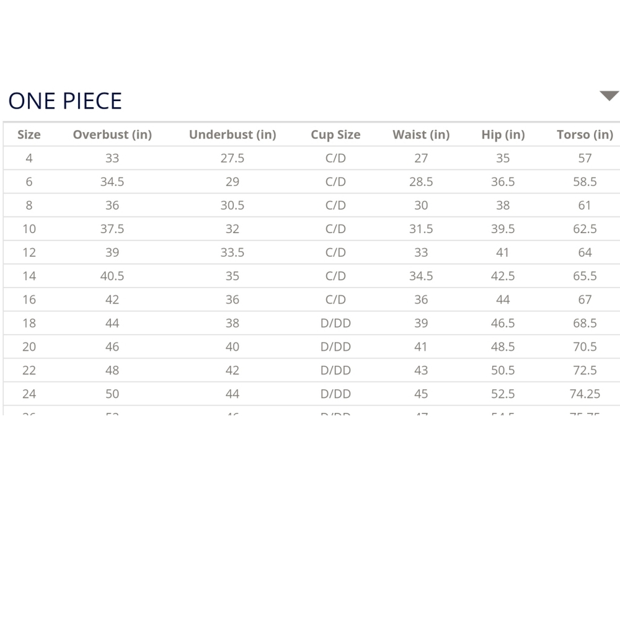Collapse the ONE PIECE section arrow
This screenshot has height=620, width=620.
coord(609,95)
